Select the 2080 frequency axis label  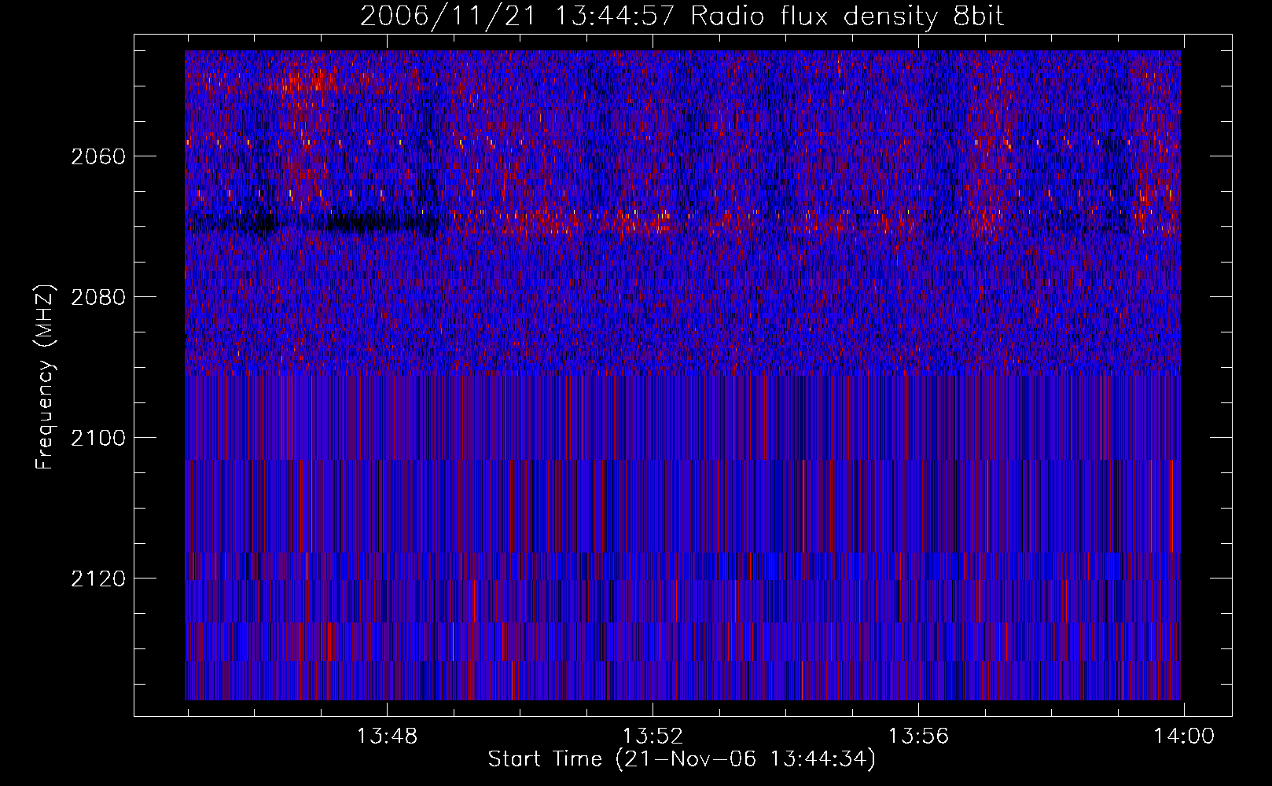[98, 297]
